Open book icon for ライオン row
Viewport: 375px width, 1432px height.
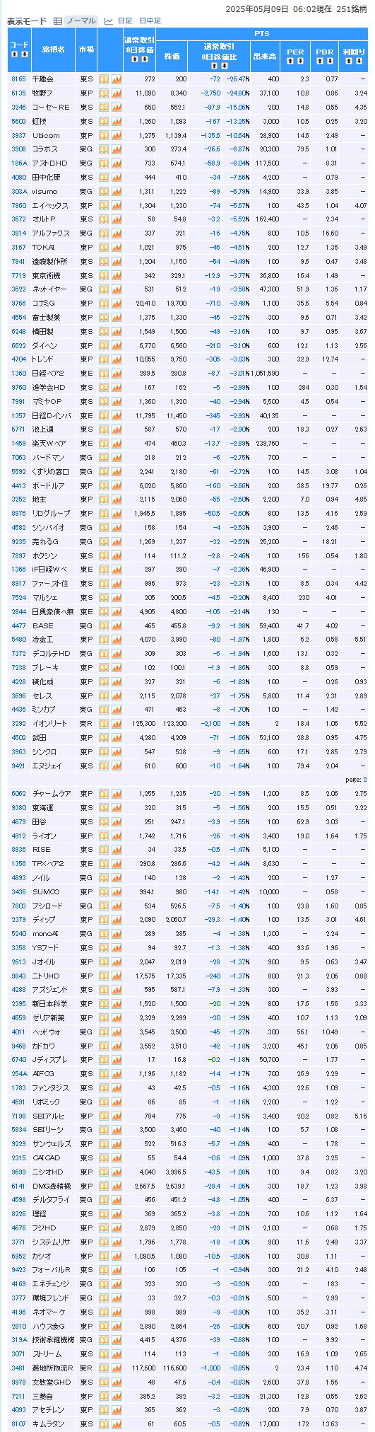[104, 836]
